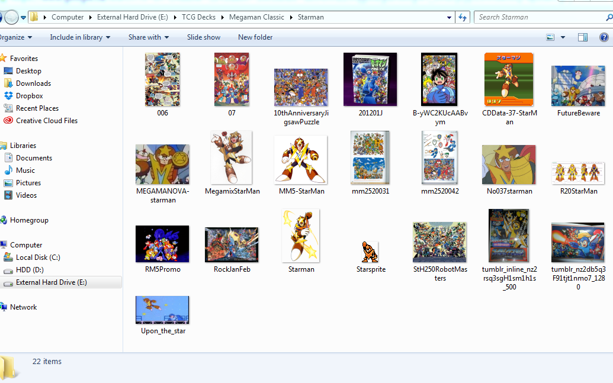The width and height of the screenshot is (613, 383).
Task: Expand arrow after Megaman Classic breadcrumb
Action: pos(291,17)
